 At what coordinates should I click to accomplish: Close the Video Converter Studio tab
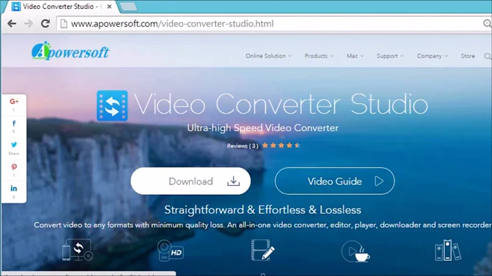pyautogui.click(x=109, y=7)
